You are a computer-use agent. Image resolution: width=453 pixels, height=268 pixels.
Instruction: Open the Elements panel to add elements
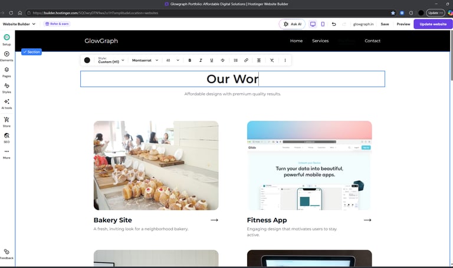click(6, 57)
